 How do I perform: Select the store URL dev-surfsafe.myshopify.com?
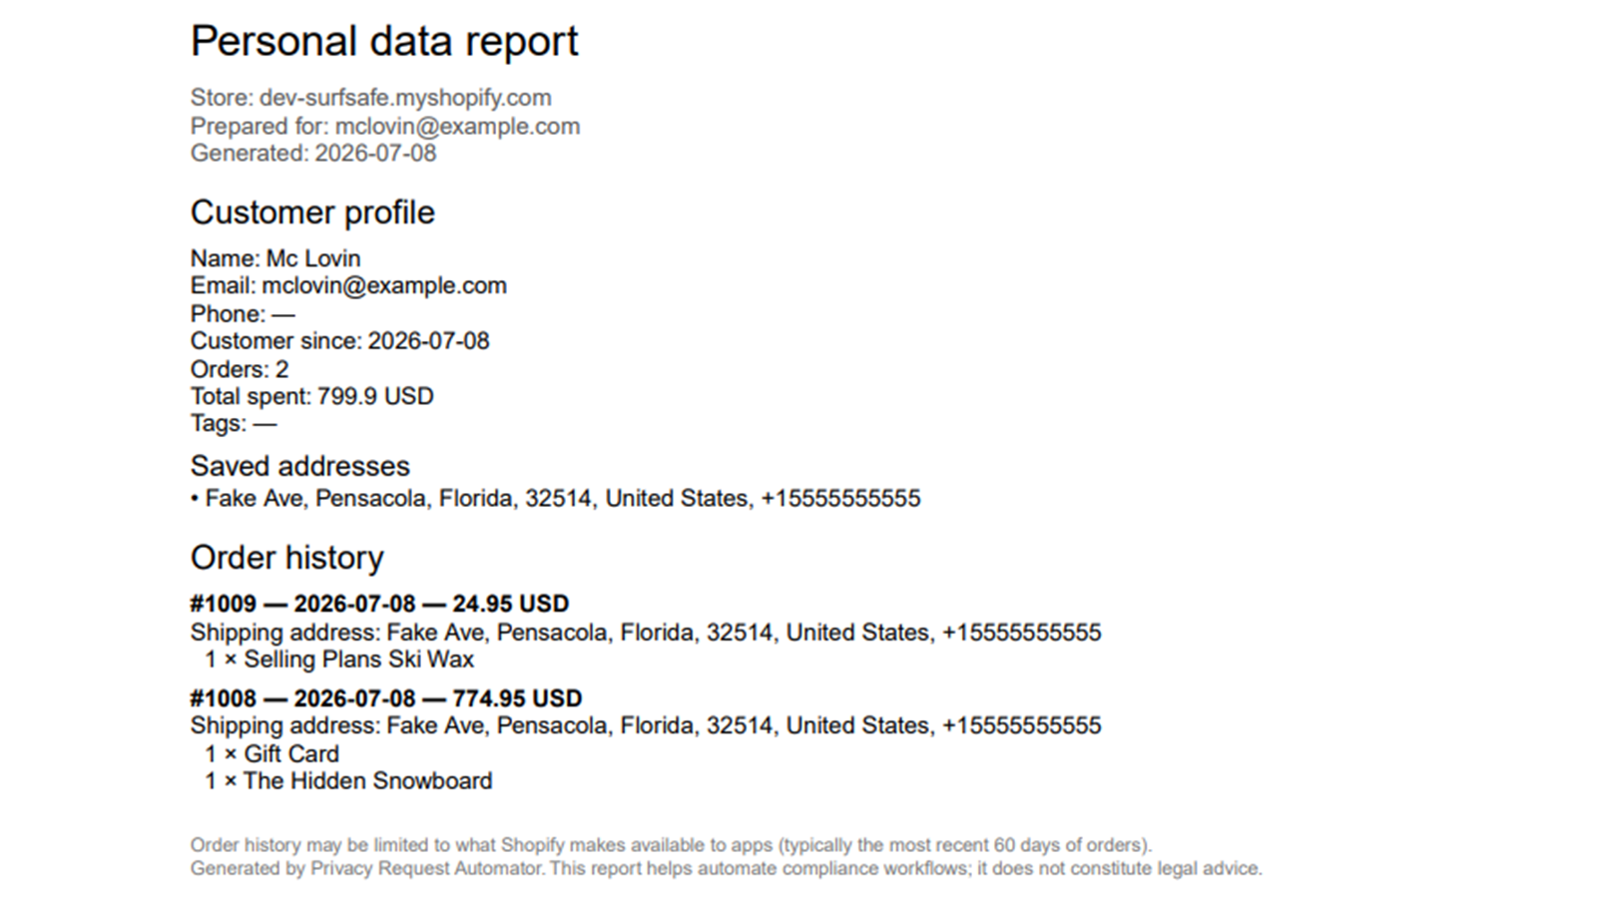[x=405, y=98]
